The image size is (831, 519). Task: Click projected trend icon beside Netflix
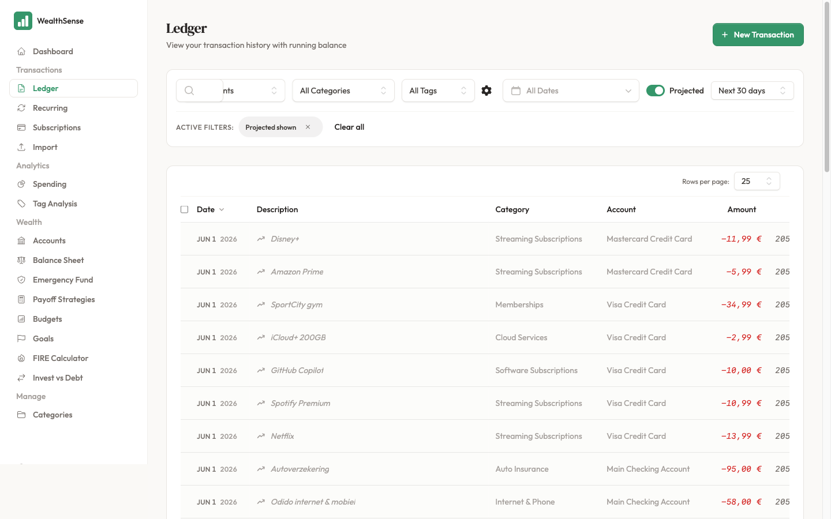261,436
